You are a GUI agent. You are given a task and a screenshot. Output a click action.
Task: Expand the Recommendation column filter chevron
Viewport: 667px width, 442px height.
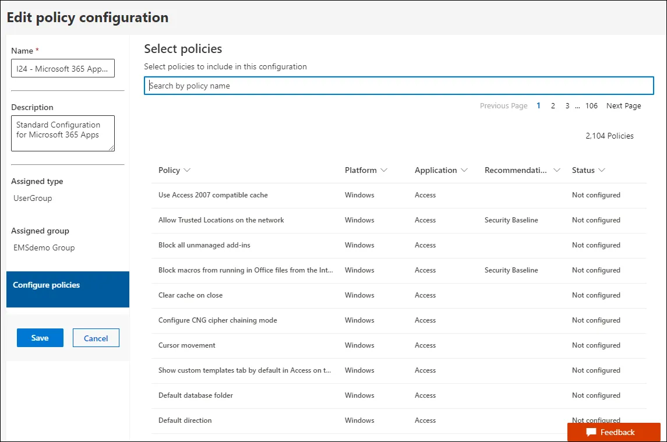click(x=556, y=170)
